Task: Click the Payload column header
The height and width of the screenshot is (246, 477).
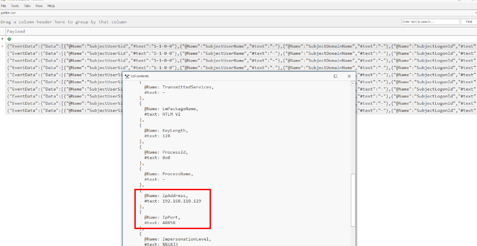Action: point(241,31)
